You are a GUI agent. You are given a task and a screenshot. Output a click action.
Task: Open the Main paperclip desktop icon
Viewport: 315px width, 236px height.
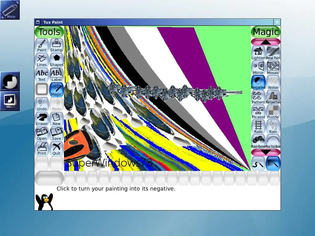pyautogui.click(x=10, y=10)
